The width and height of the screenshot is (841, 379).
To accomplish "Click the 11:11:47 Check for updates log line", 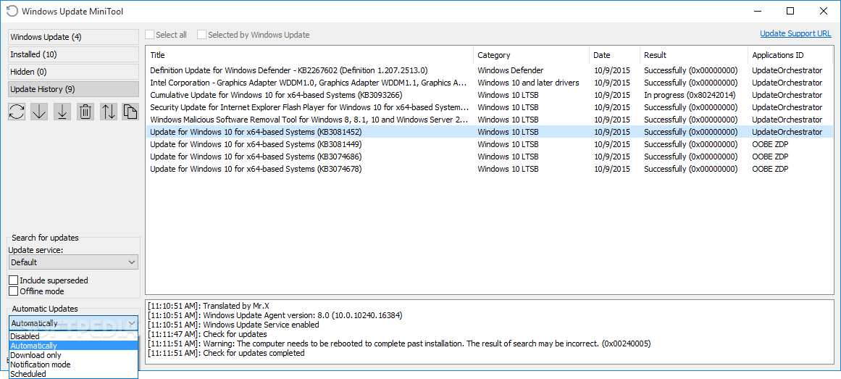I will point(207,334).
